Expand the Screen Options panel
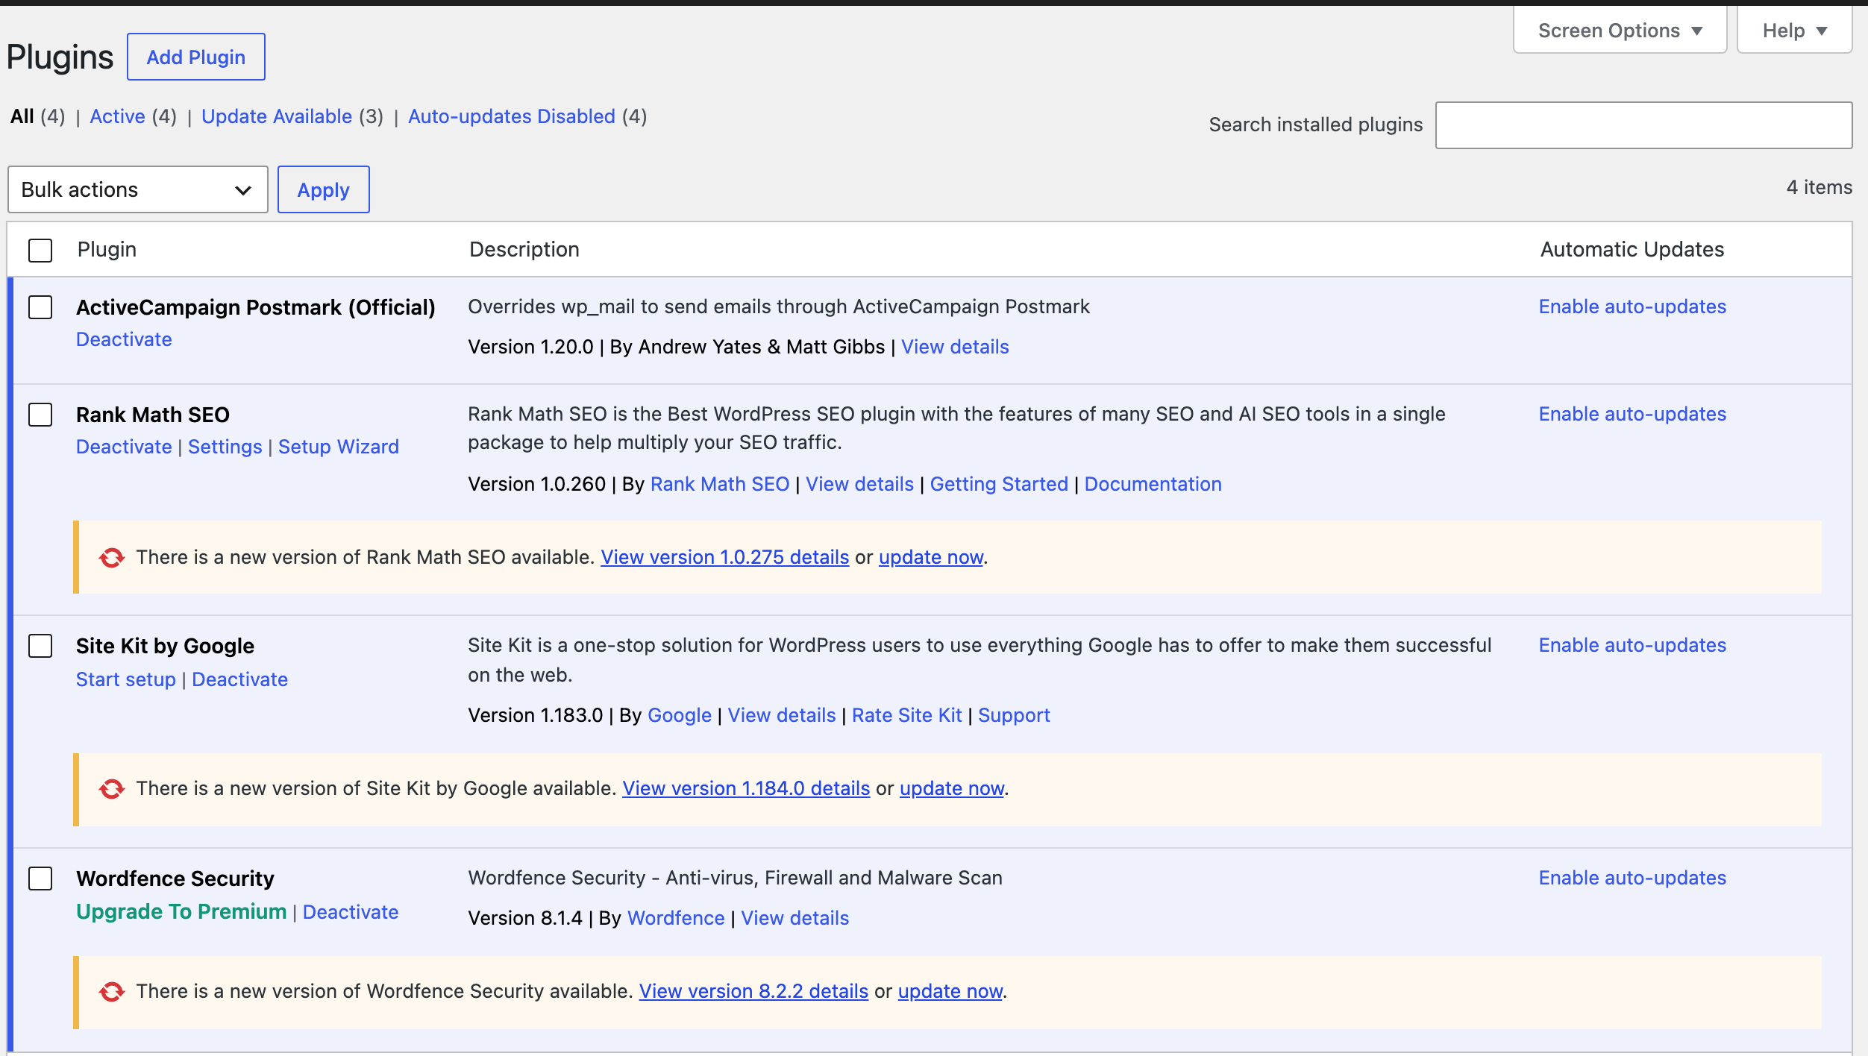This screenshot has width=1868, height=1056. [1620, 31]
